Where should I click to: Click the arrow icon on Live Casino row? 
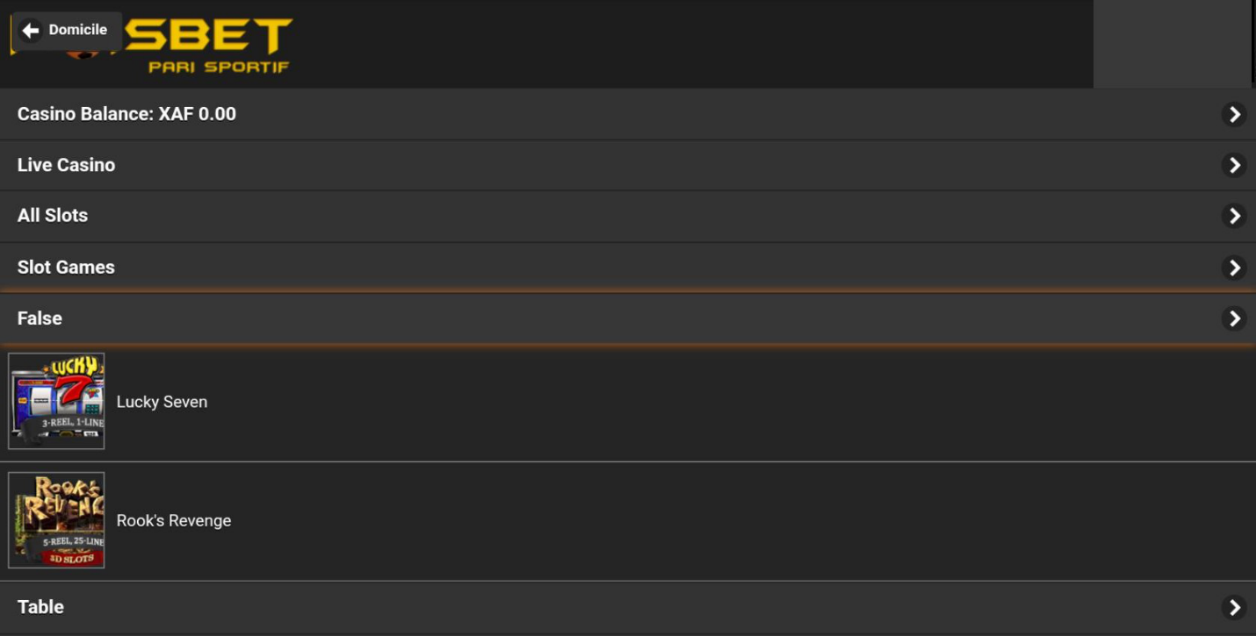1233,165
